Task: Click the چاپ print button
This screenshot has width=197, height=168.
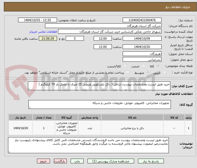Action: click(x=77, y=161)
